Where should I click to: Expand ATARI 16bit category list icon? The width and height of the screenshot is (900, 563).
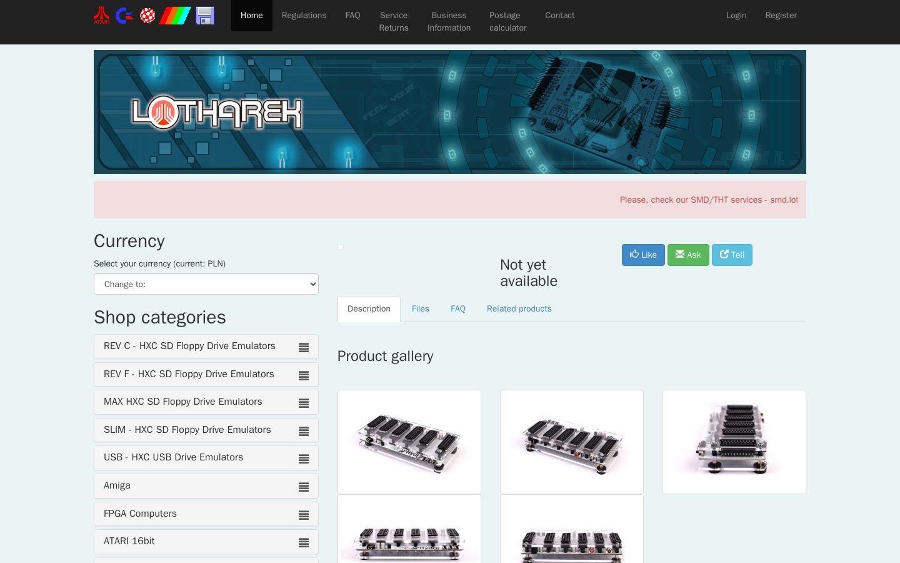[304, 542]
